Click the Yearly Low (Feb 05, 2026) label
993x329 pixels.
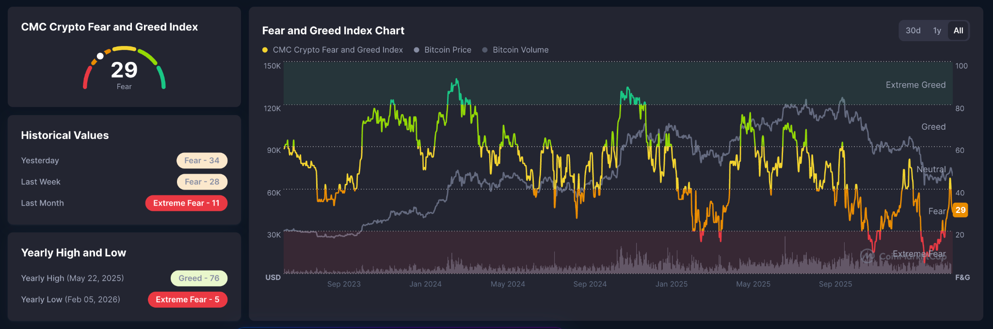coord(70,299)
